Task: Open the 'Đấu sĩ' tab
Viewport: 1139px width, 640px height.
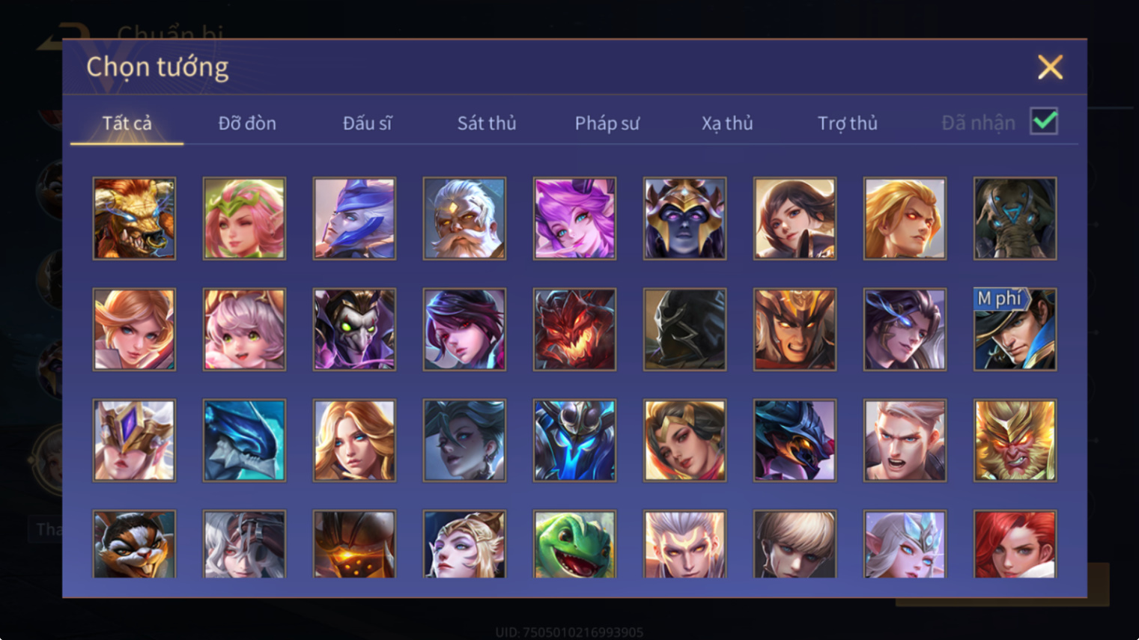Action: pos(367,123)
